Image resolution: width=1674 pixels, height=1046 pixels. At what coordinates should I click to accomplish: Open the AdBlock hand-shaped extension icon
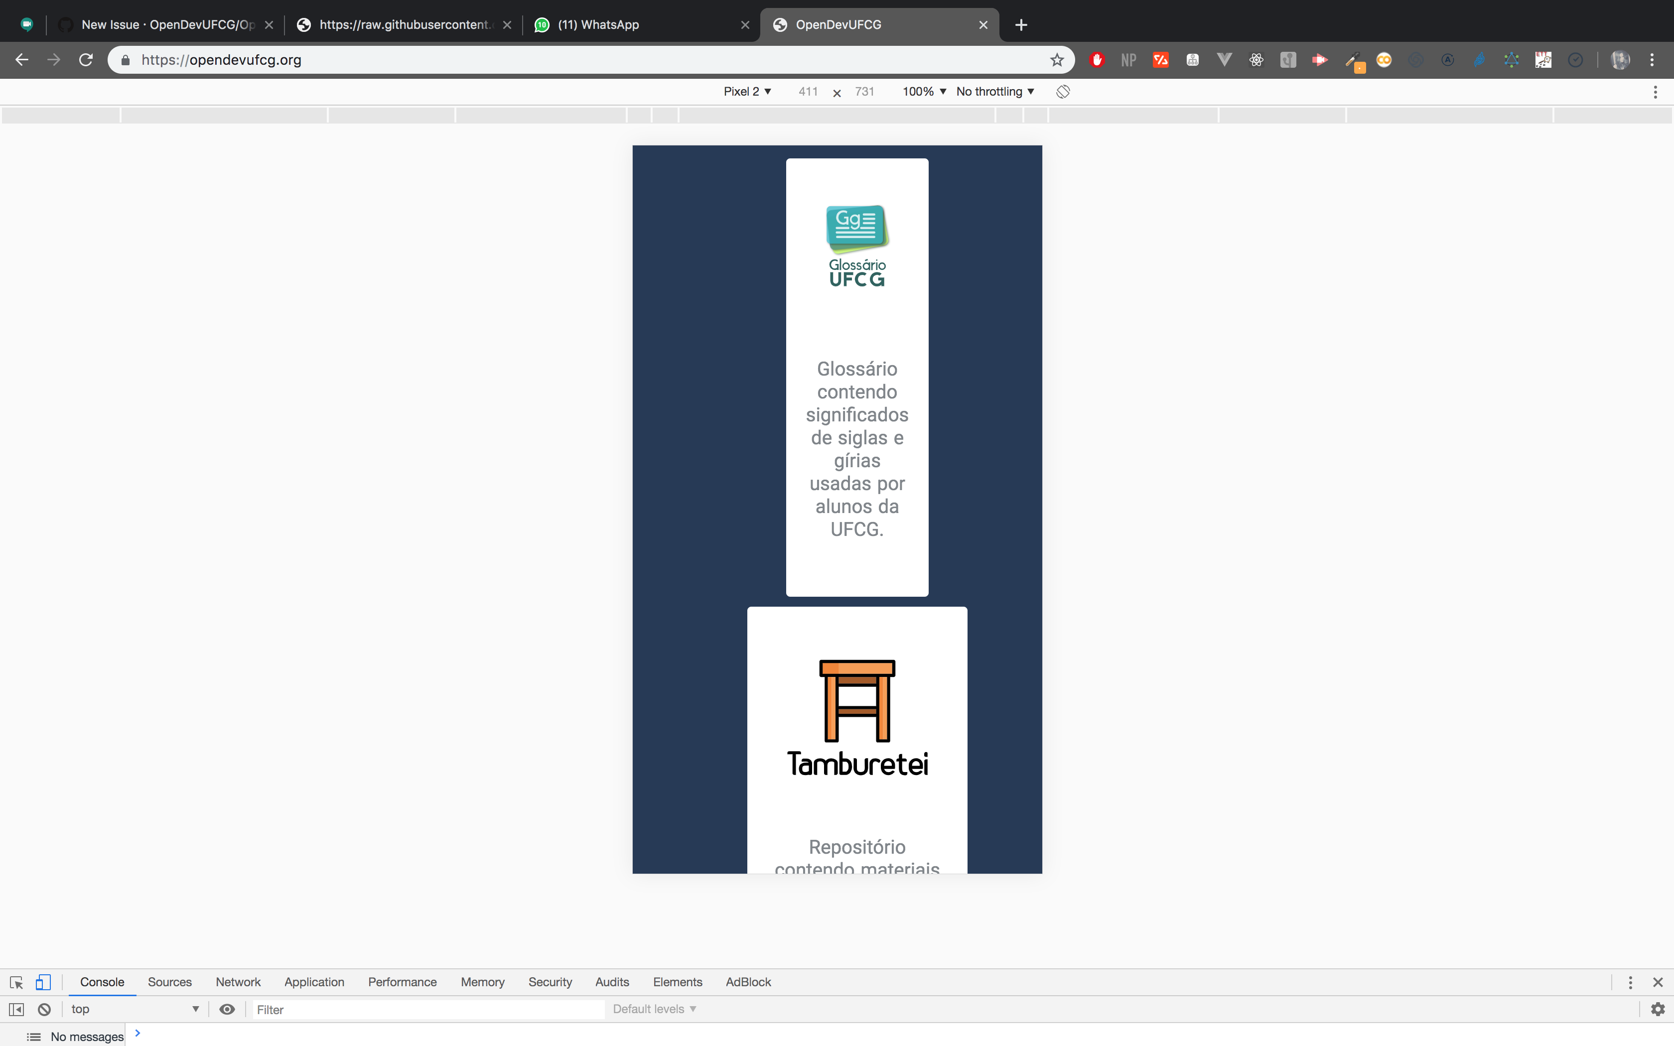[1097, 59]
